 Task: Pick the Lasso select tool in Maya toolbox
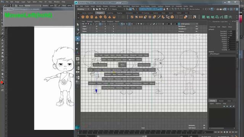pos(78,29)
